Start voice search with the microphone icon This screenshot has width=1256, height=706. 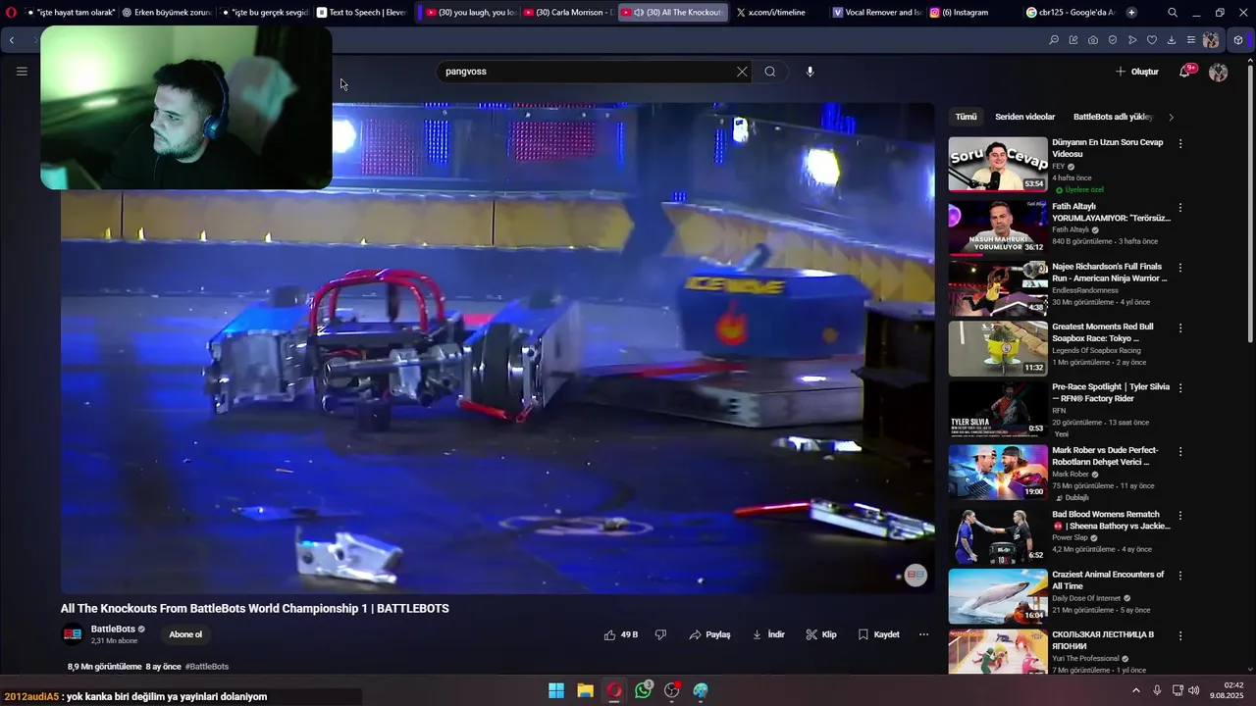coord(810,72)
